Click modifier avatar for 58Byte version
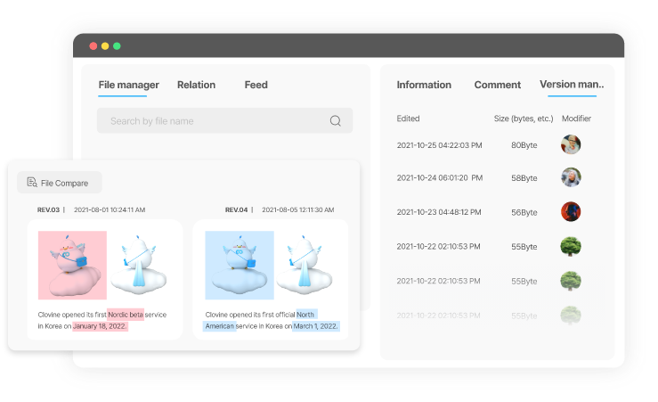This screenshot has height=402, width=658. [571, 177]
